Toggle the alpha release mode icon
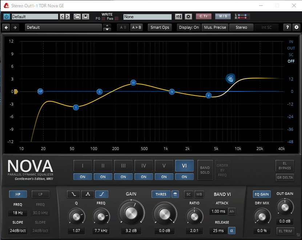The image size is (302, 240). pos(232,231)
